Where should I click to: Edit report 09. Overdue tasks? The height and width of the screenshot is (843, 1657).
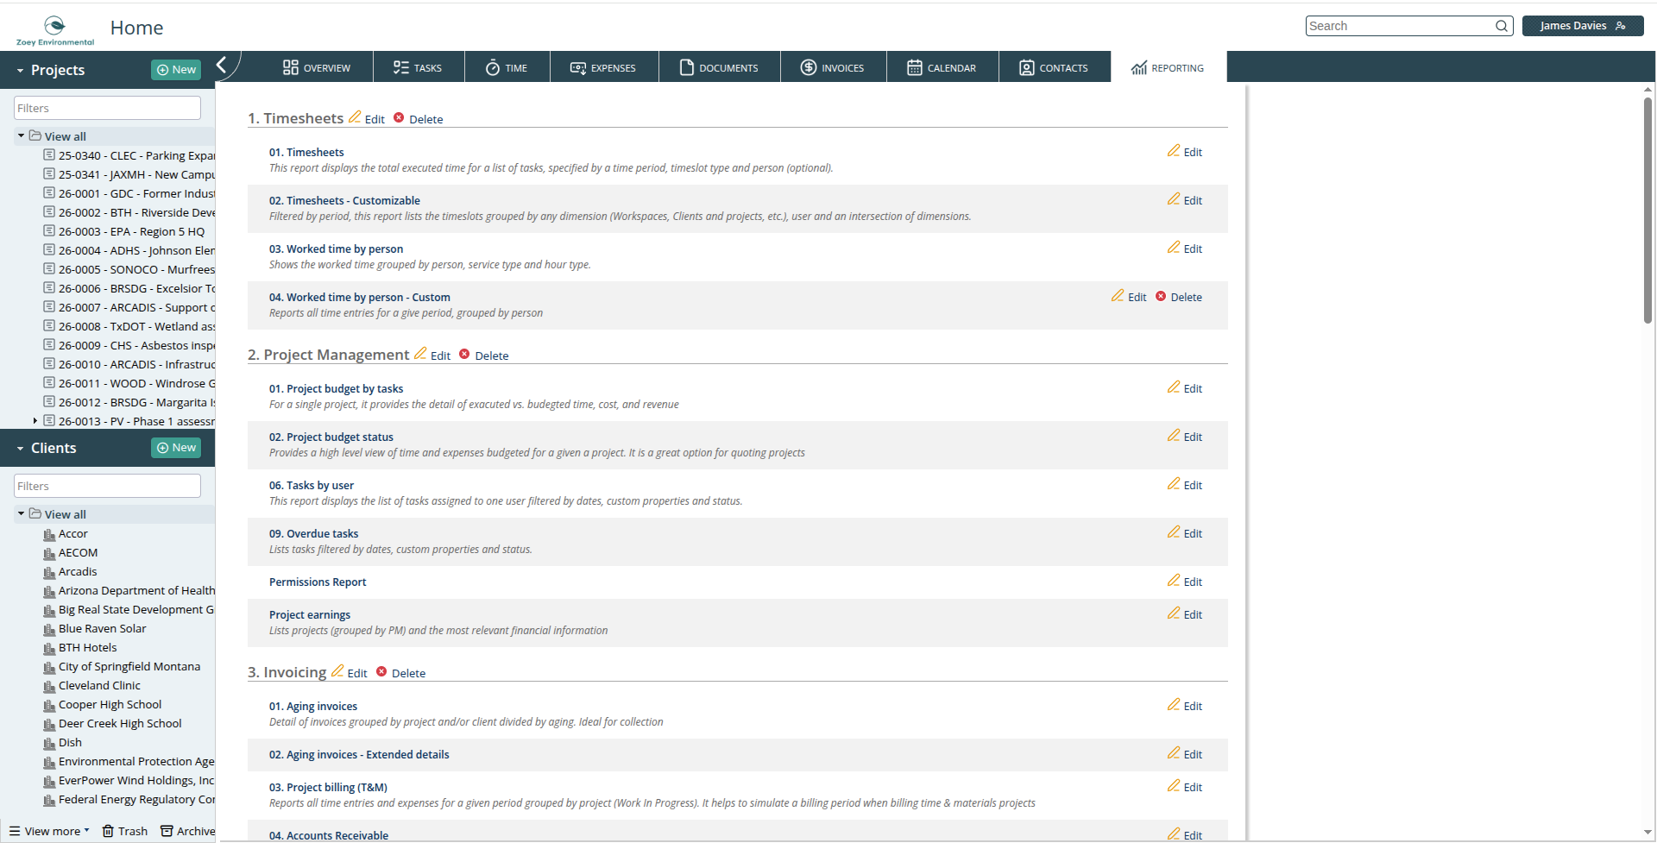point(1185,532)
